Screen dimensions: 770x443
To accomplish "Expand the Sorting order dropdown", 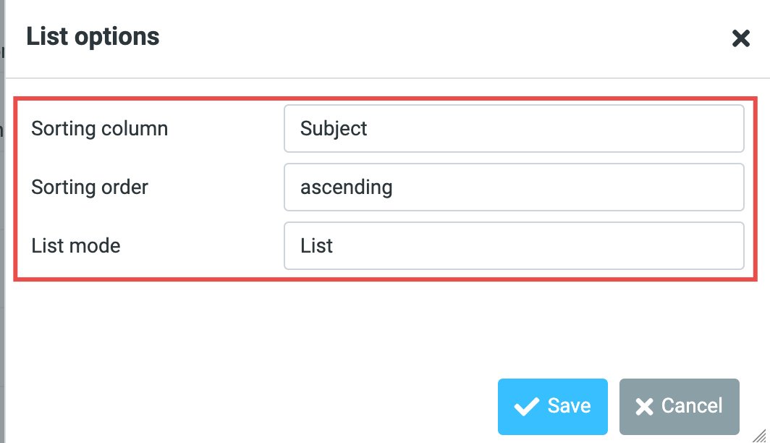I will 514,187.
